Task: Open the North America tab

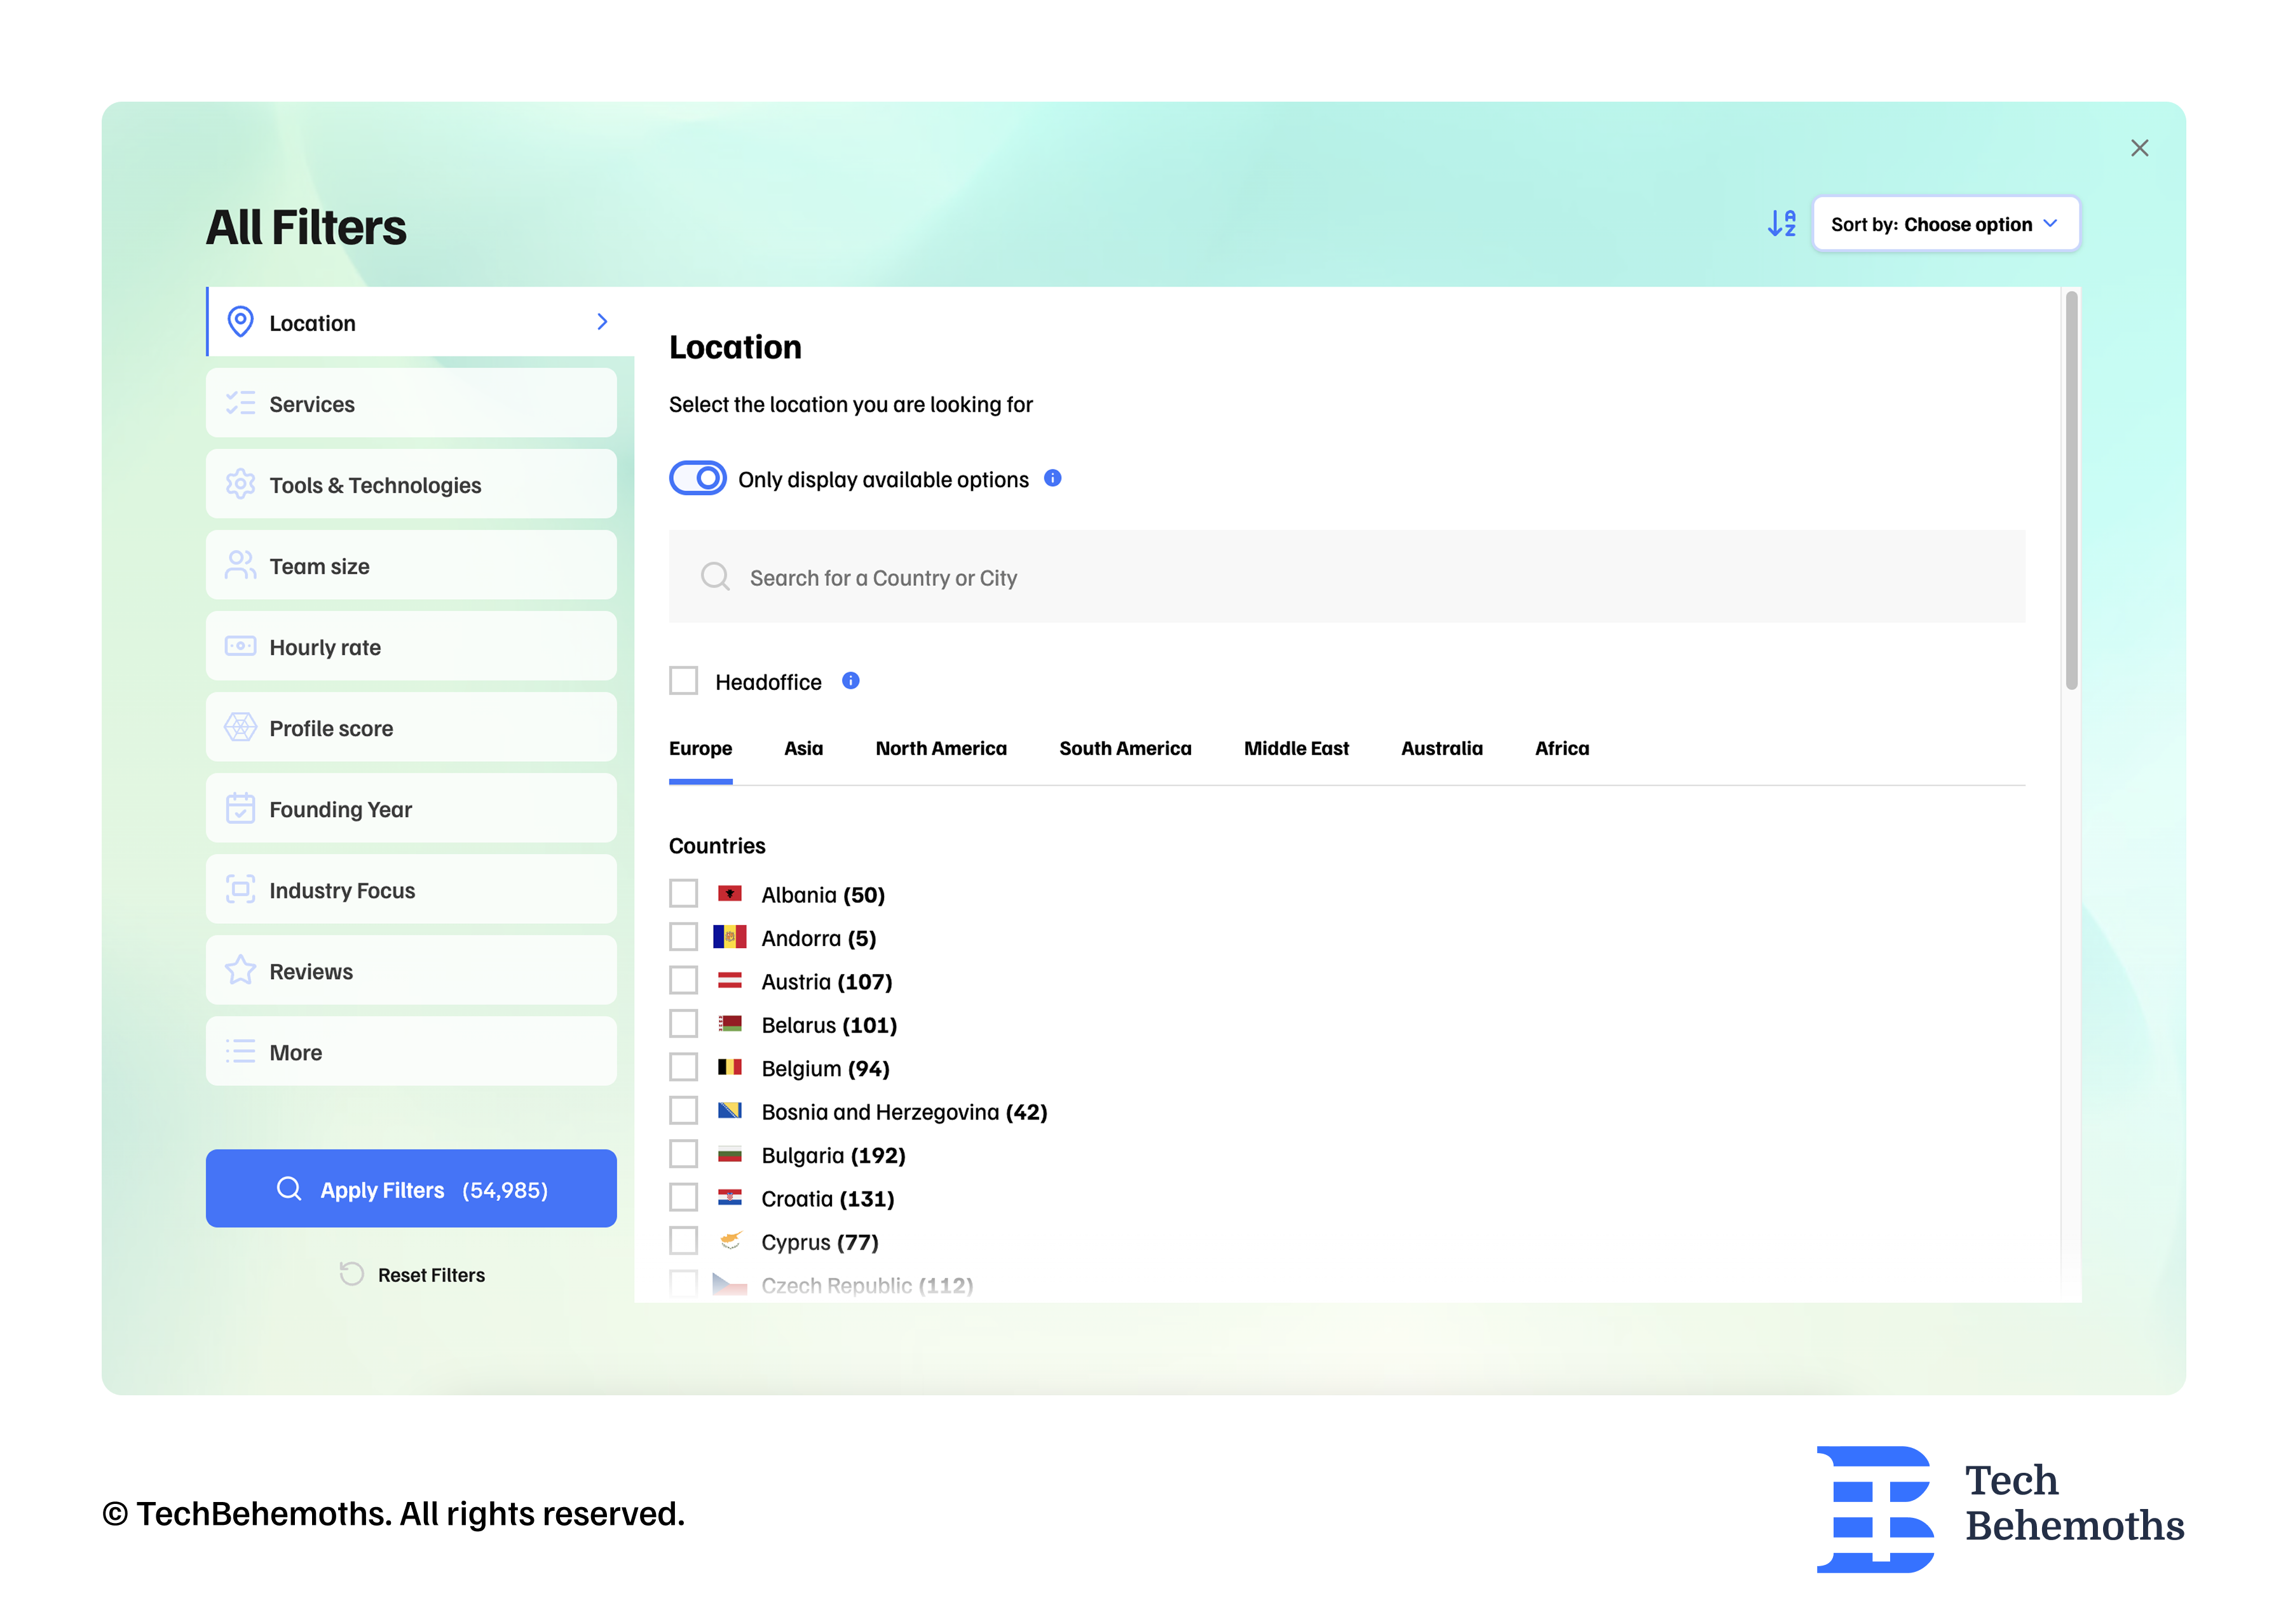Action: (x=941, y=748)
